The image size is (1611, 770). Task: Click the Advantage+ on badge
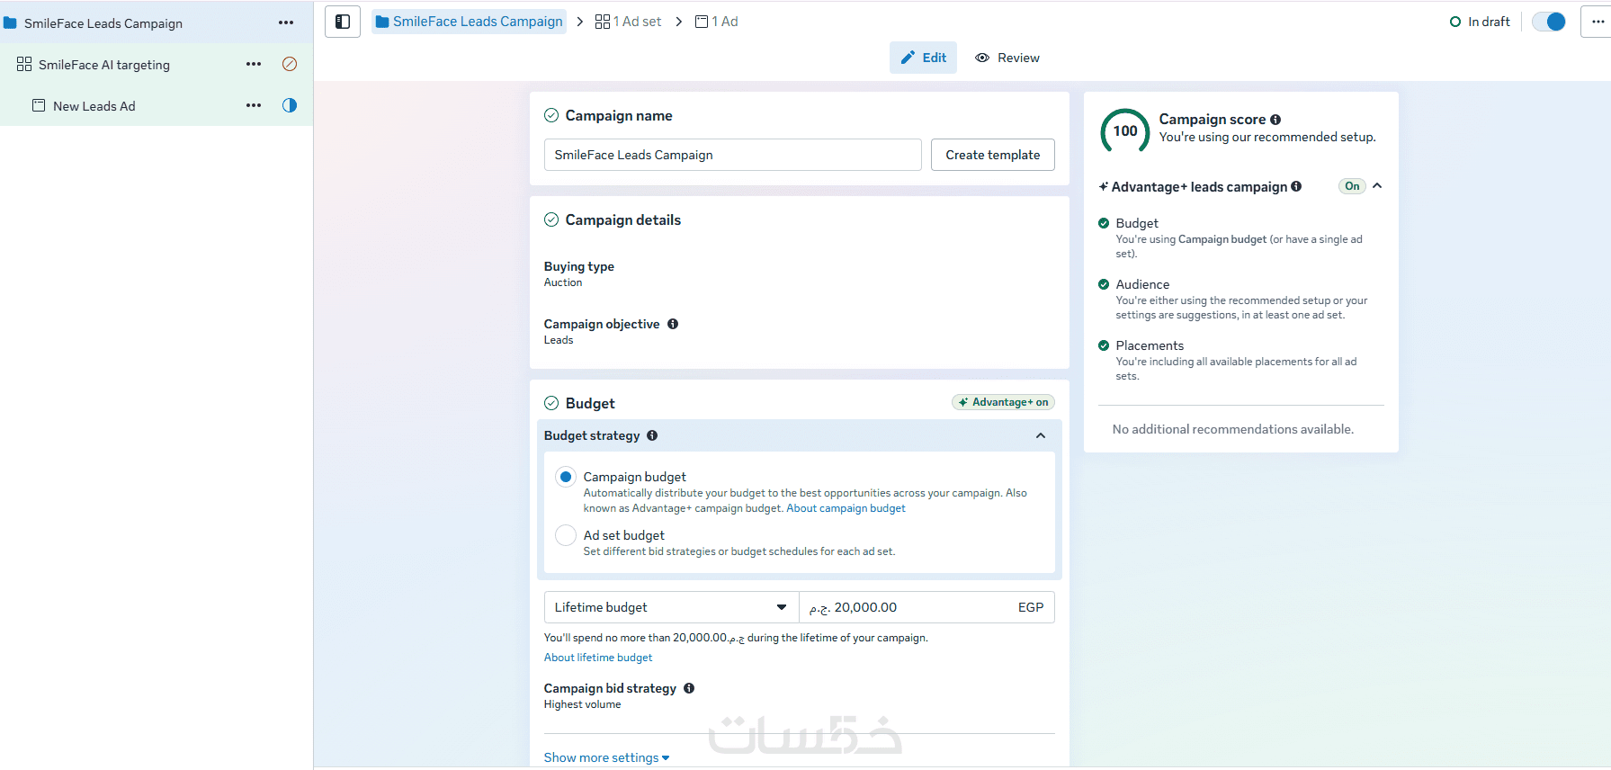point(1004,402)
